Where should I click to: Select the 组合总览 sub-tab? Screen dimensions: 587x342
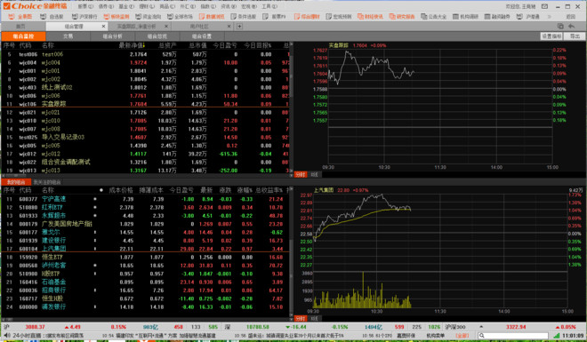point(157,36)
